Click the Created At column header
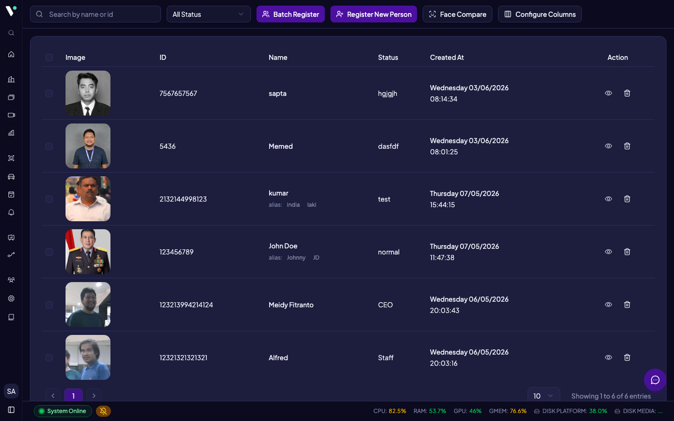This screenshot has width=674, height=421. pyautogui.click(x=447, y=58)
